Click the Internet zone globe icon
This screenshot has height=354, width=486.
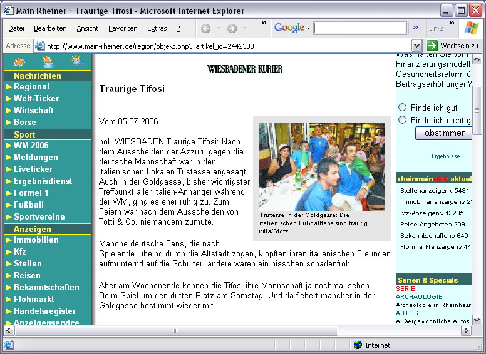(x=358, y=345)
